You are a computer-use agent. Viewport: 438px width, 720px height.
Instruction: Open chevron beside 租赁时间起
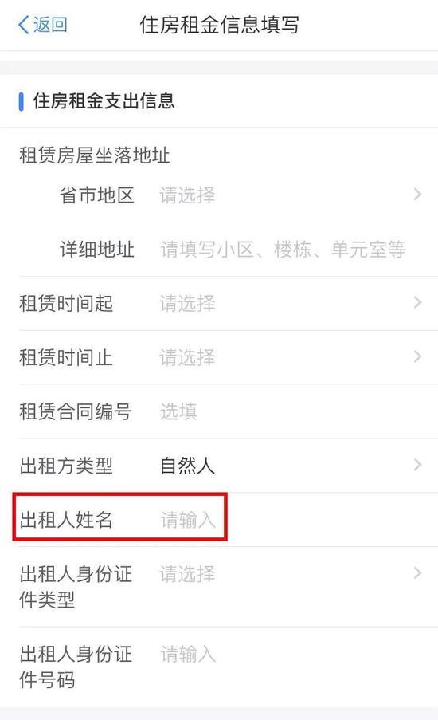pos(417,303)
